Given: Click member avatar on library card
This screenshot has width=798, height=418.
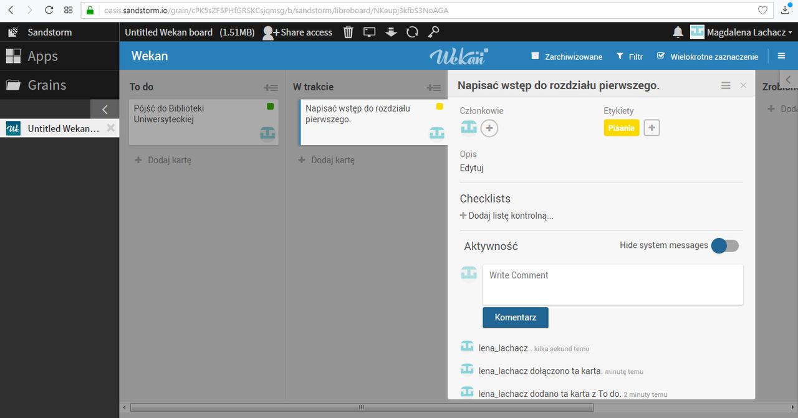Looking at the screenshot, I should click(x=267, y=133).
